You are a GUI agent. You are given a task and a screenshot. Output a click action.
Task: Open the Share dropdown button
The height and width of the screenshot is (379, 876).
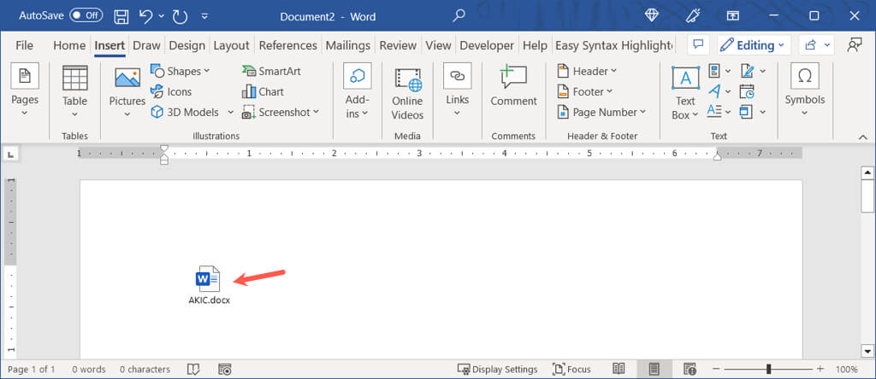tap(816, 45)
